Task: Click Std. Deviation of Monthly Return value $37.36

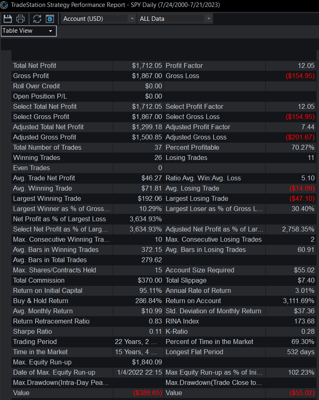Action: tap(304, 310)
